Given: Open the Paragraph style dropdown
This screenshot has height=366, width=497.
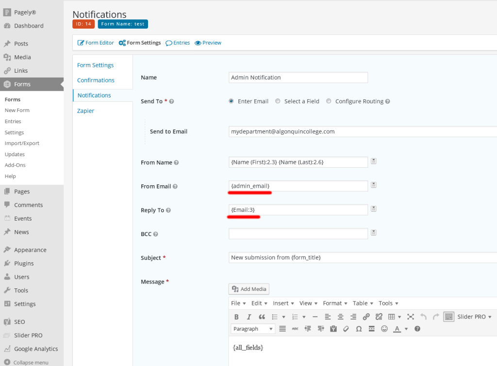Looking at the screenshot, I should coord(252,329).
